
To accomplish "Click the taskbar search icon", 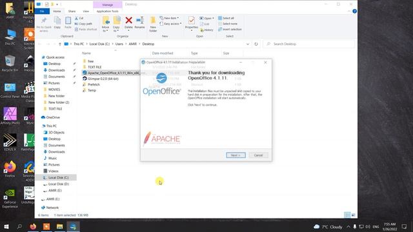I will (19, 226).
